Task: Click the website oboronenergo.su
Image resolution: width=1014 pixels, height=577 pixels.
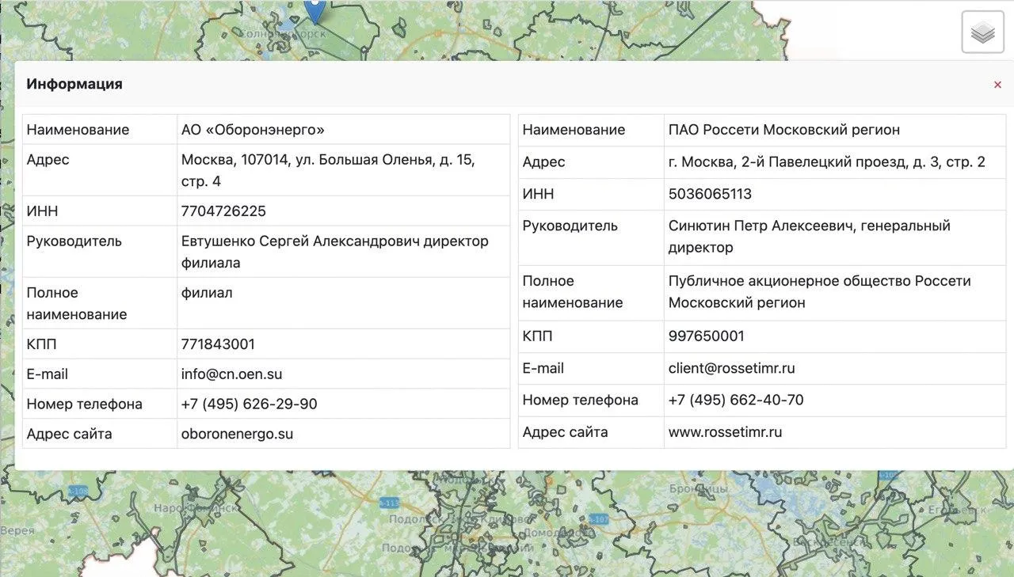Action: pyautogui.click(x=237, y=434)
